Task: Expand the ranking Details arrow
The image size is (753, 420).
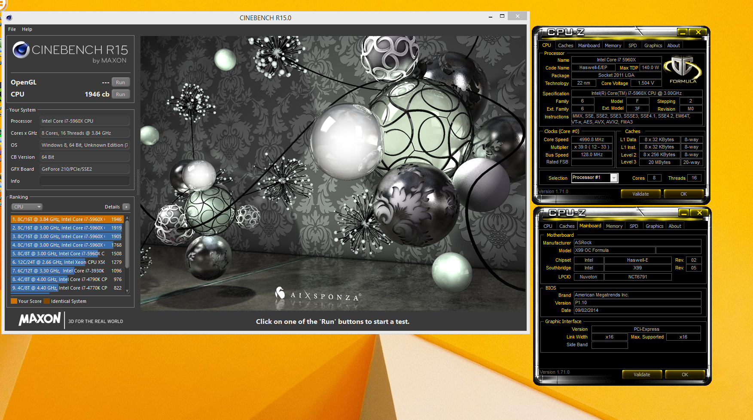Action: click(x=126, y=207)
